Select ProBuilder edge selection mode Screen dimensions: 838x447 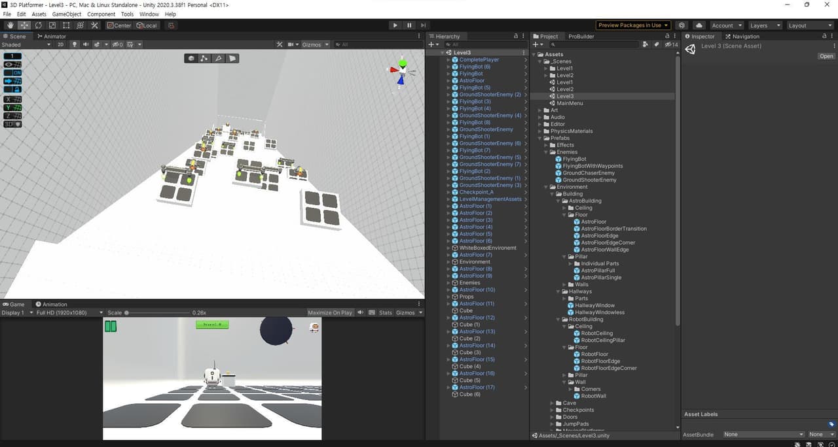(x=218, y=58)
